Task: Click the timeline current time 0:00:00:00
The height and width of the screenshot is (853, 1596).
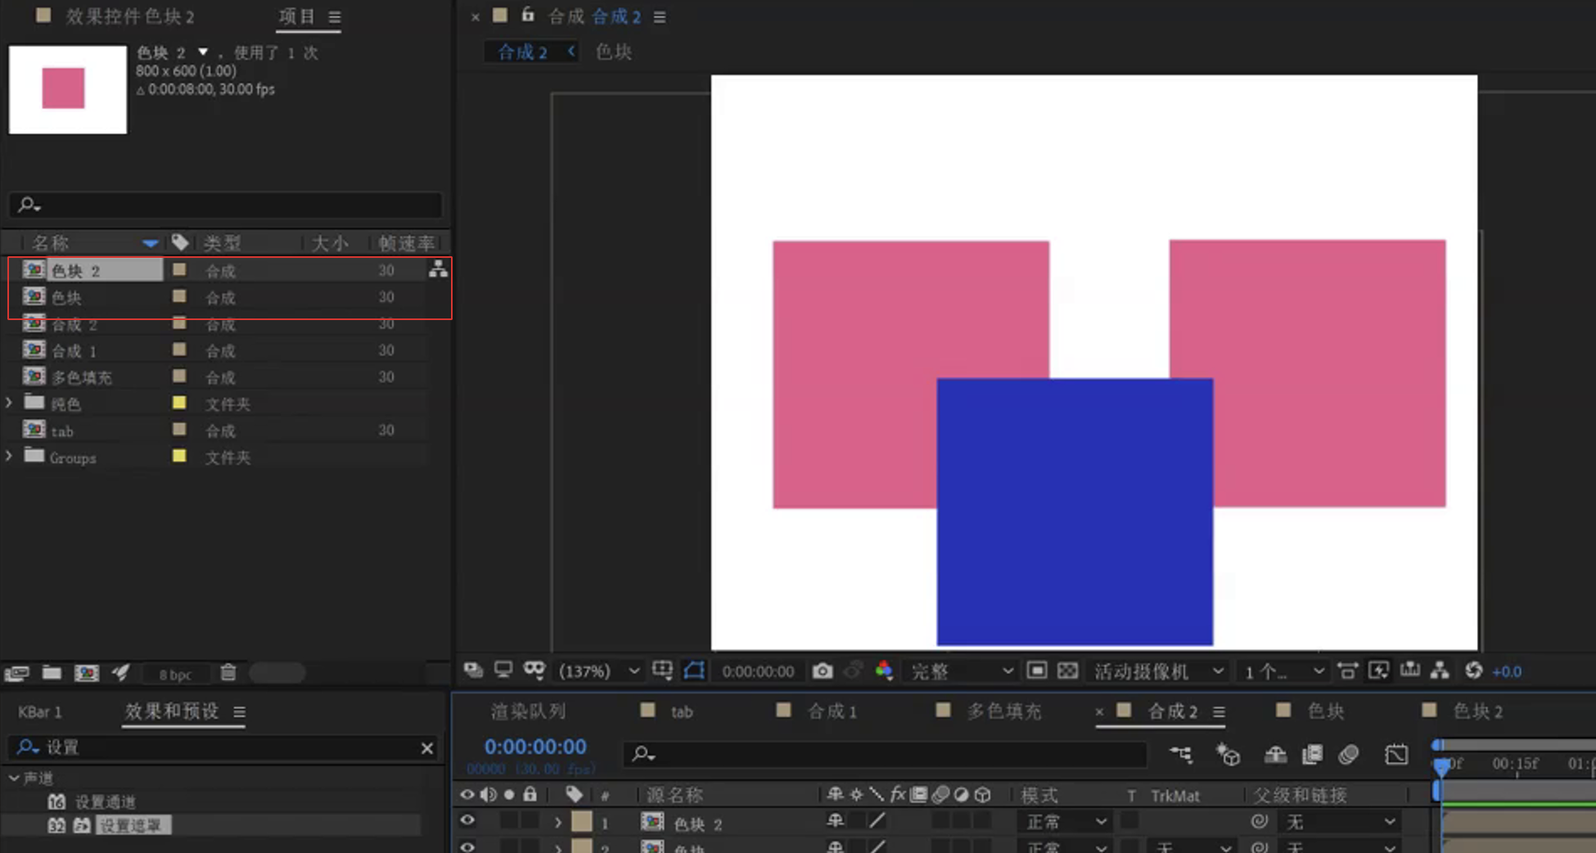Action: pos(535,747)
